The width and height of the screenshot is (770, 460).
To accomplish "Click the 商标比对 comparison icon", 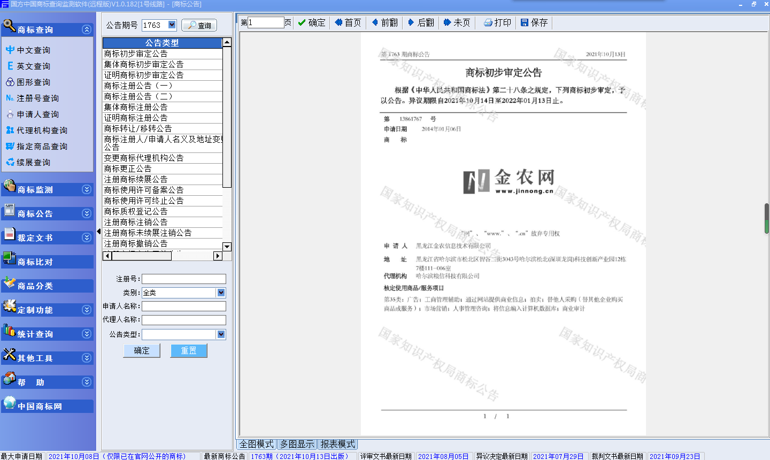I will [x=9, y=258].
